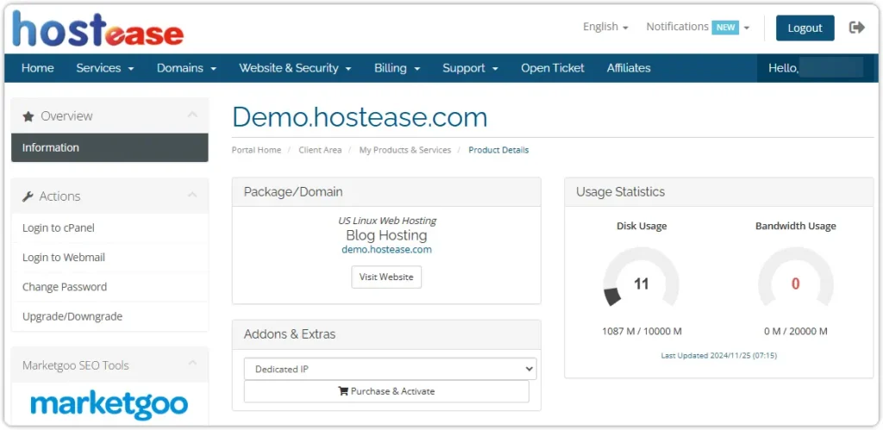Click My Products & Services breadcrumb

(405, 150)
